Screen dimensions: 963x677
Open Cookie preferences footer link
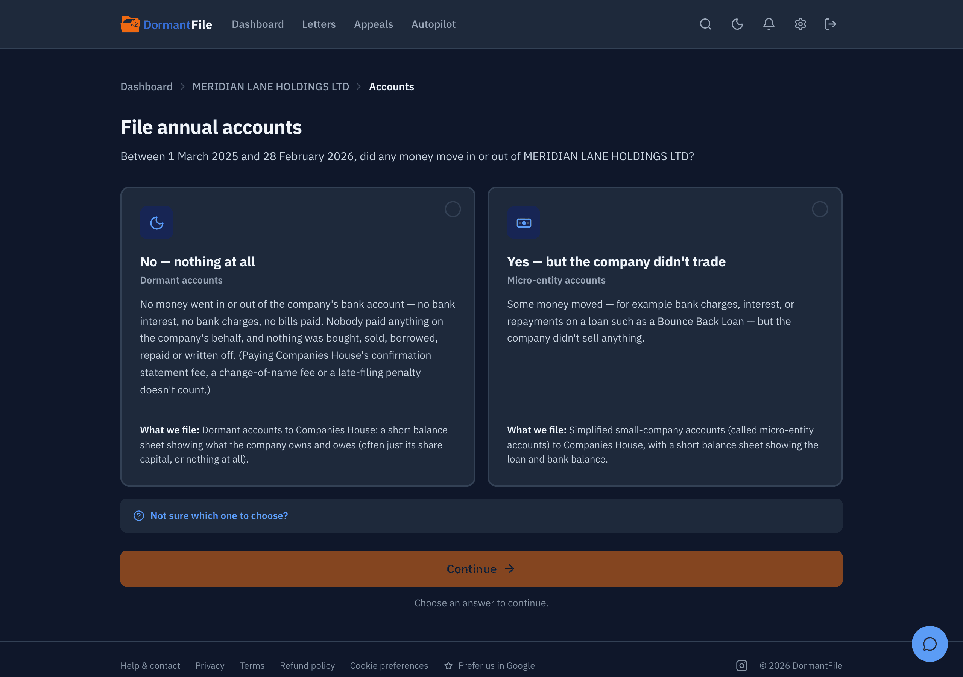[389, 666]
